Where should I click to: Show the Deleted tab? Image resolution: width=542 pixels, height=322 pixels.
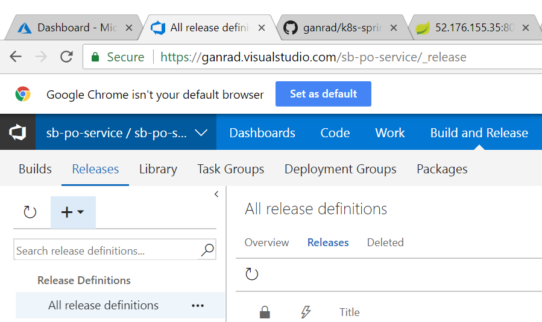pos(385,243)
